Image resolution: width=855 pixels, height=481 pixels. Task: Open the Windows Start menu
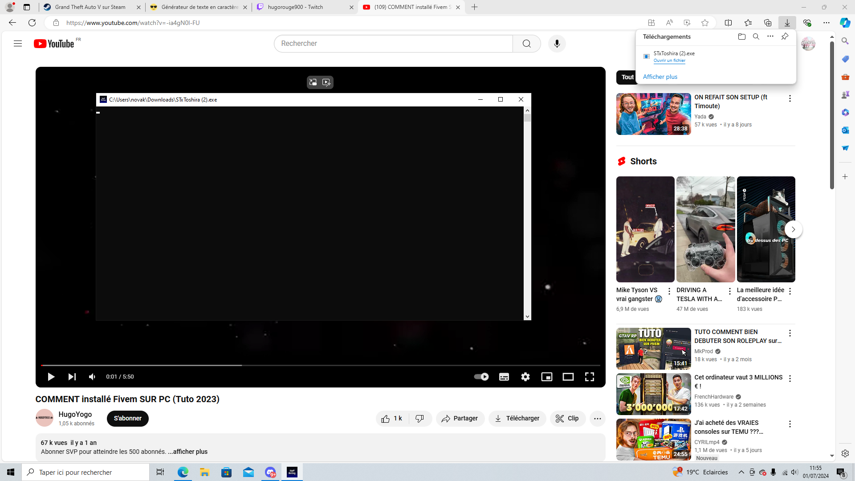[x=11, y=472]
